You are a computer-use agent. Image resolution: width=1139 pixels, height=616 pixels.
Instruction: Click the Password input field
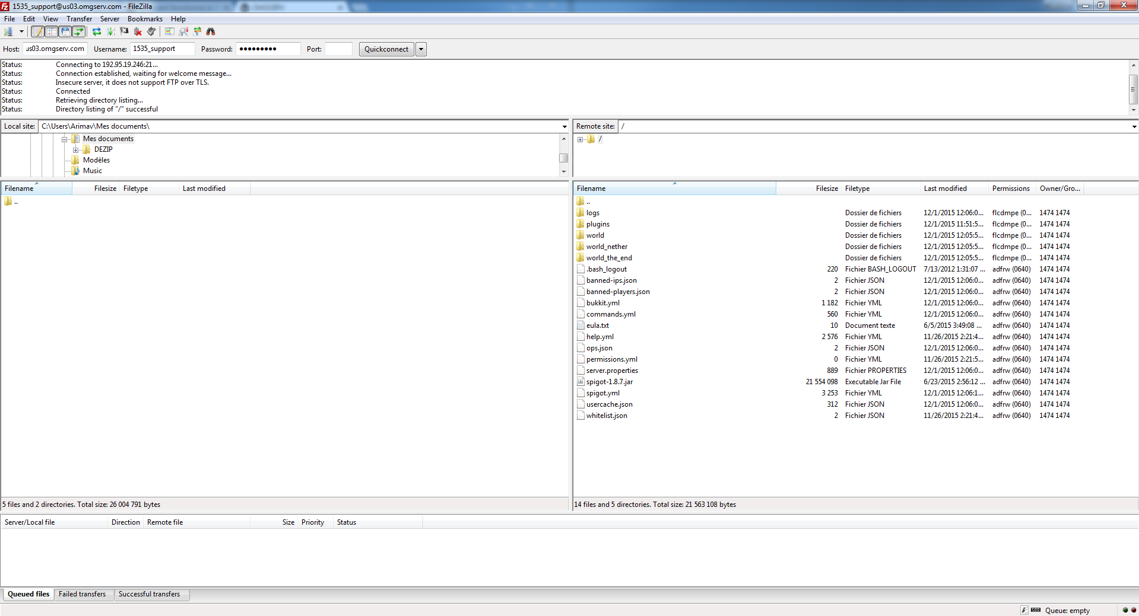268,49
